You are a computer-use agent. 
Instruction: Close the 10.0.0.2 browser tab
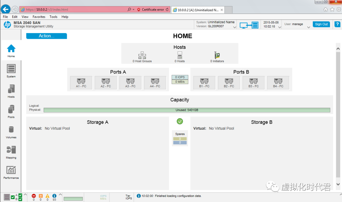(222, 10)
